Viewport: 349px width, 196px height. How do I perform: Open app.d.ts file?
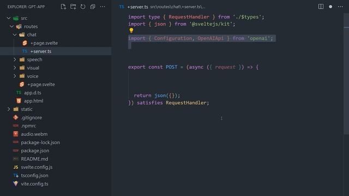pos(33,93)
